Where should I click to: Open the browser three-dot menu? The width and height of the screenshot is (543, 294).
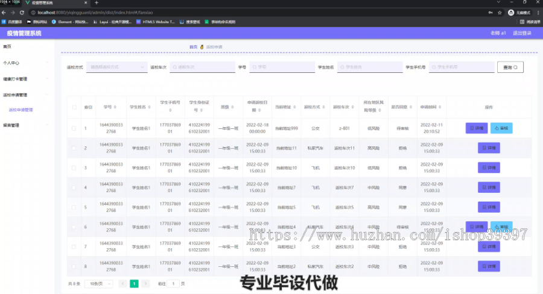click(539, 13)
